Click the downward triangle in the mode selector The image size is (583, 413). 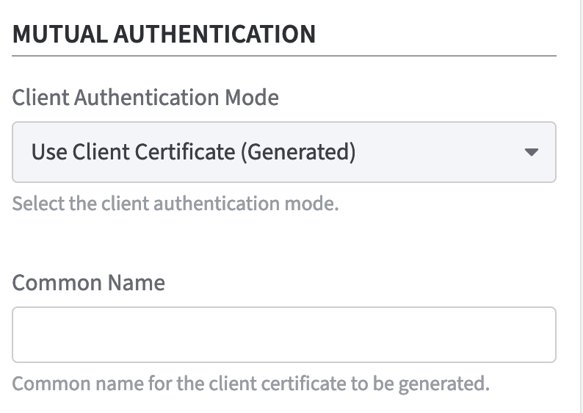coord(532,152)
